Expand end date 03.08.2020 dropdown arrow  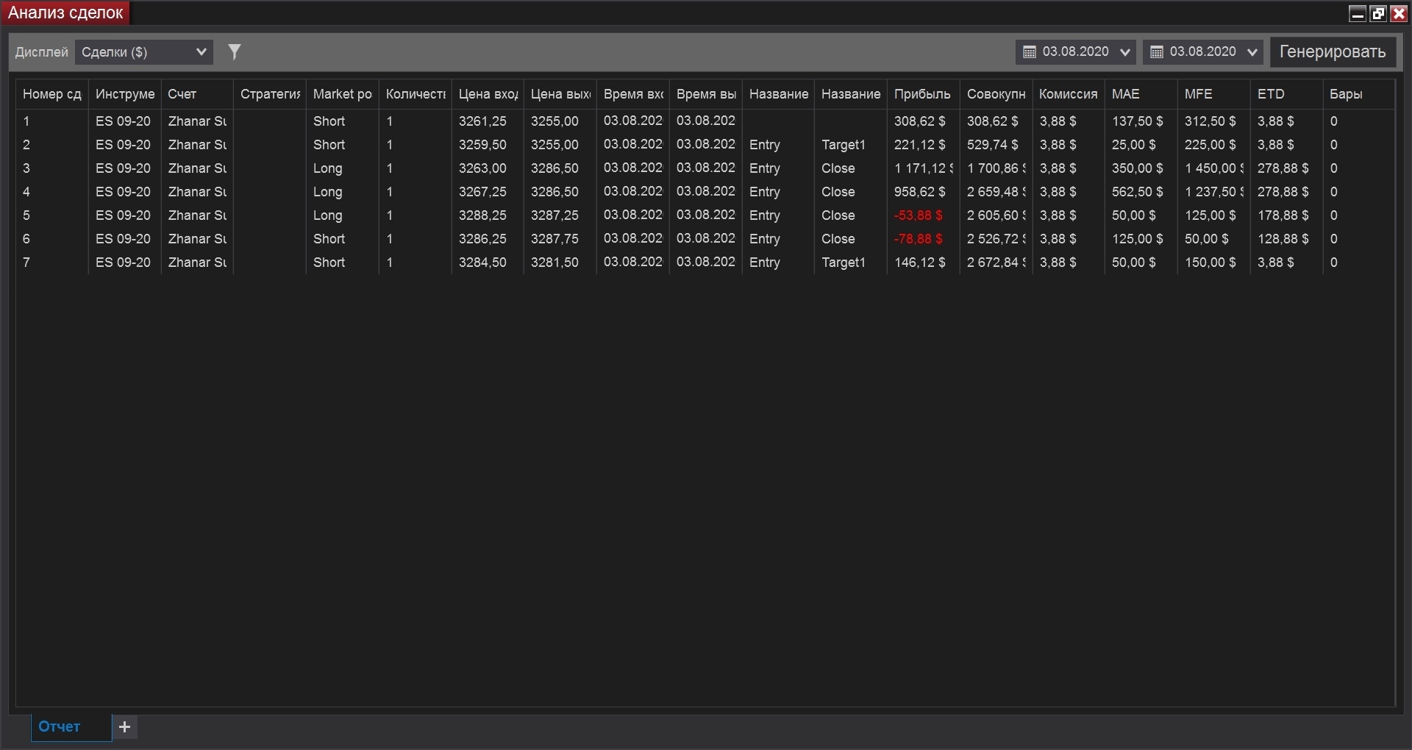1252,52
